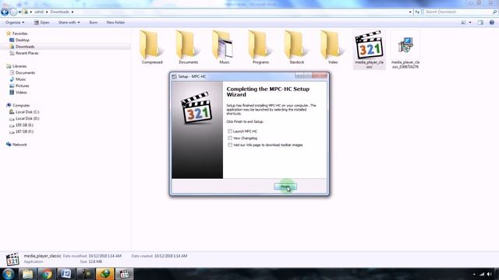This screenshot has height=280, width=499.
Task: Open the Documents library in the sidebar
Action: point(25,72)
